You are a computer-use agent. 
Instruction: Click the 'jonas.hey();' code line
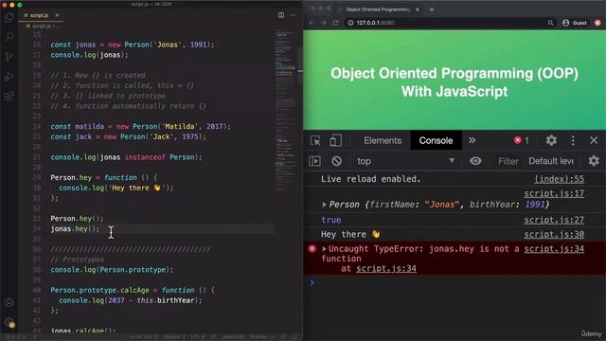[x=75, y=229]
